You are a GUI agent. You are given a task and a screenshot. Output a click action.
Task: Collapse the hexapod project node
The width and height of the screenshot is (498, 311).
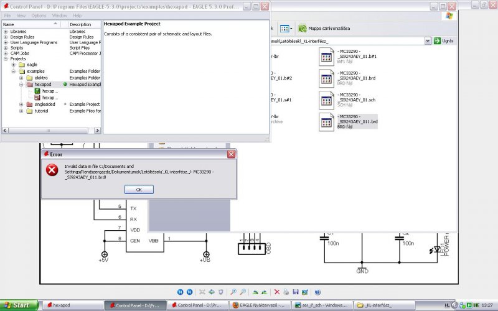pyautogui.click(x=21, y=85)
